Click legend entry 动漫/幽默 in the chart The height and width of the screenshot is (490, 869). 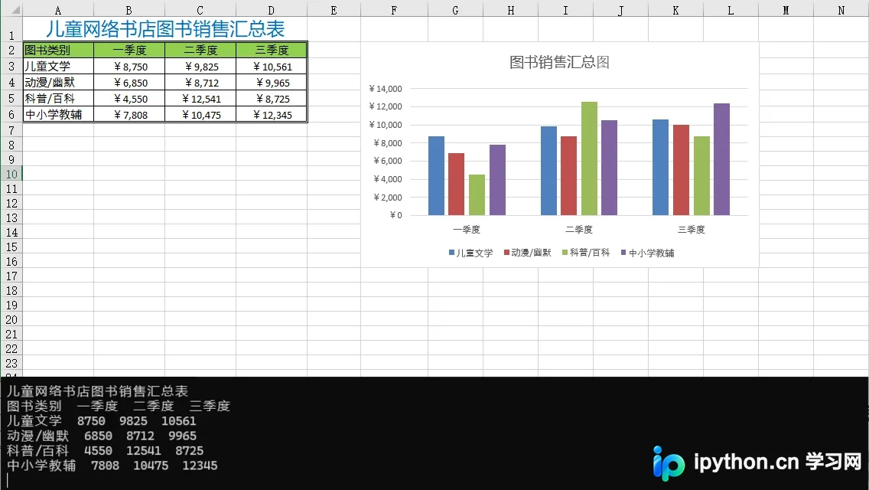point(528,253)
